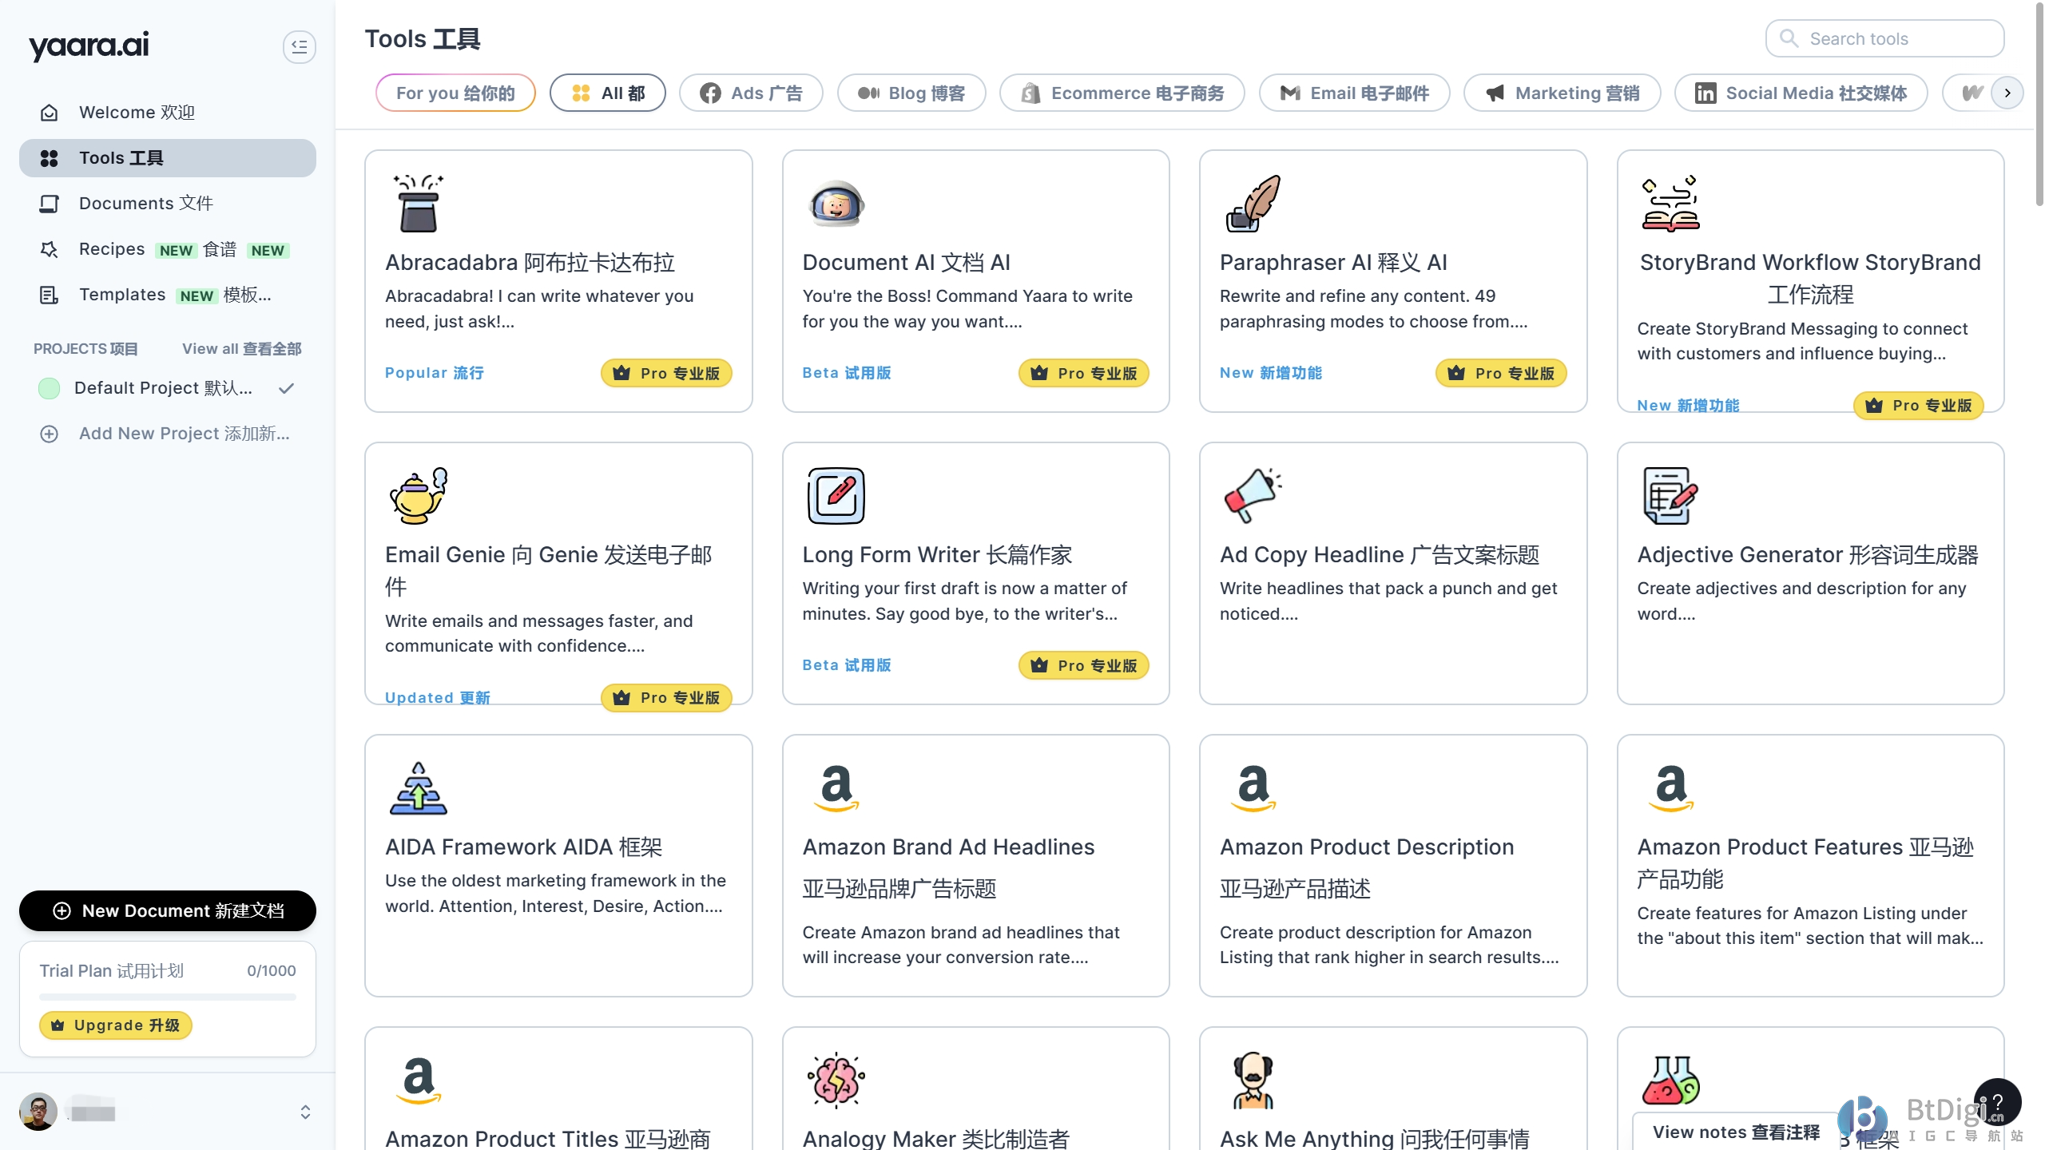
Task: Open Amazon Brand Ad Headlines logo icon
Action: pyautogui.click(x=836, y=787)
